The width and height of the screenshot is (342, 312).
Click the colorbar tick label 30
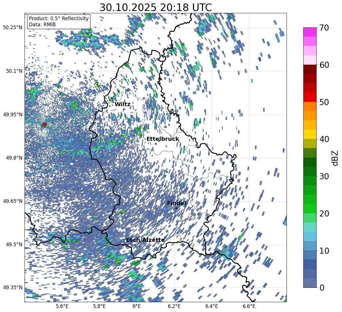324,176
